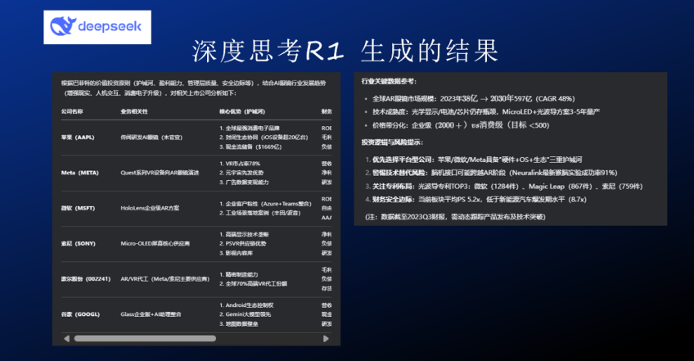Click the 全球AR眼镜市场规模 bullet
The width and height of the screenshot is (694, 361).
pos(474,99)
